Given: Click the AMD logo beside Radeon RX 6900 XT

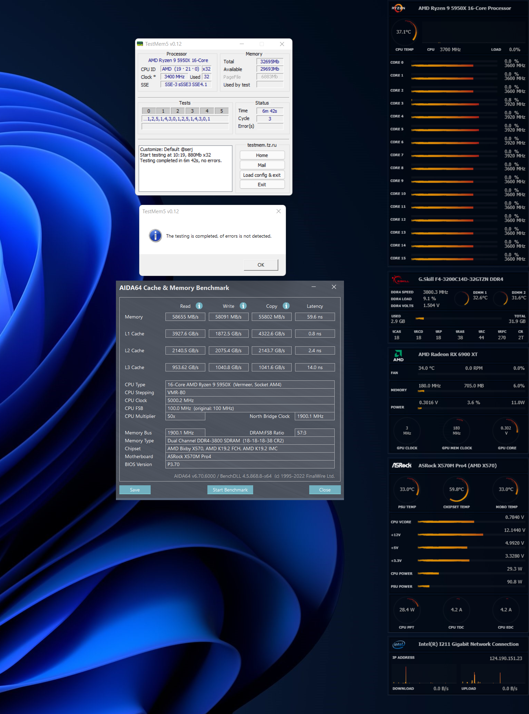Looking at the screenshot, I should (398, 356).
